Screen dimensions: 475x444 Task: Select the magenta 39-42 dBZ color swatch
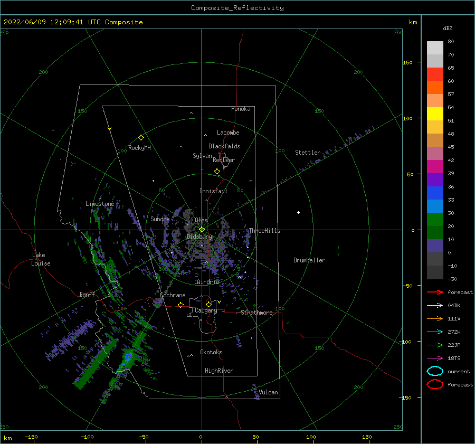(435, 167)
